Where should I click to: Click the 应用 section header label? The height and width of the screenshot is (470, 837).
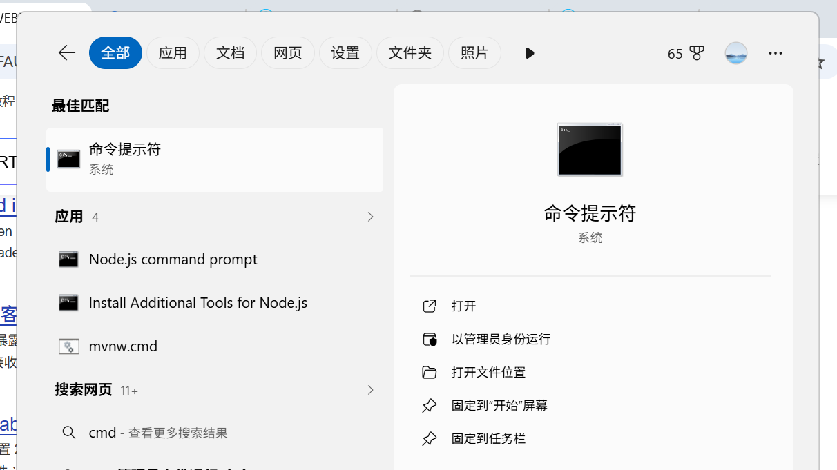[x=69, y=217]
